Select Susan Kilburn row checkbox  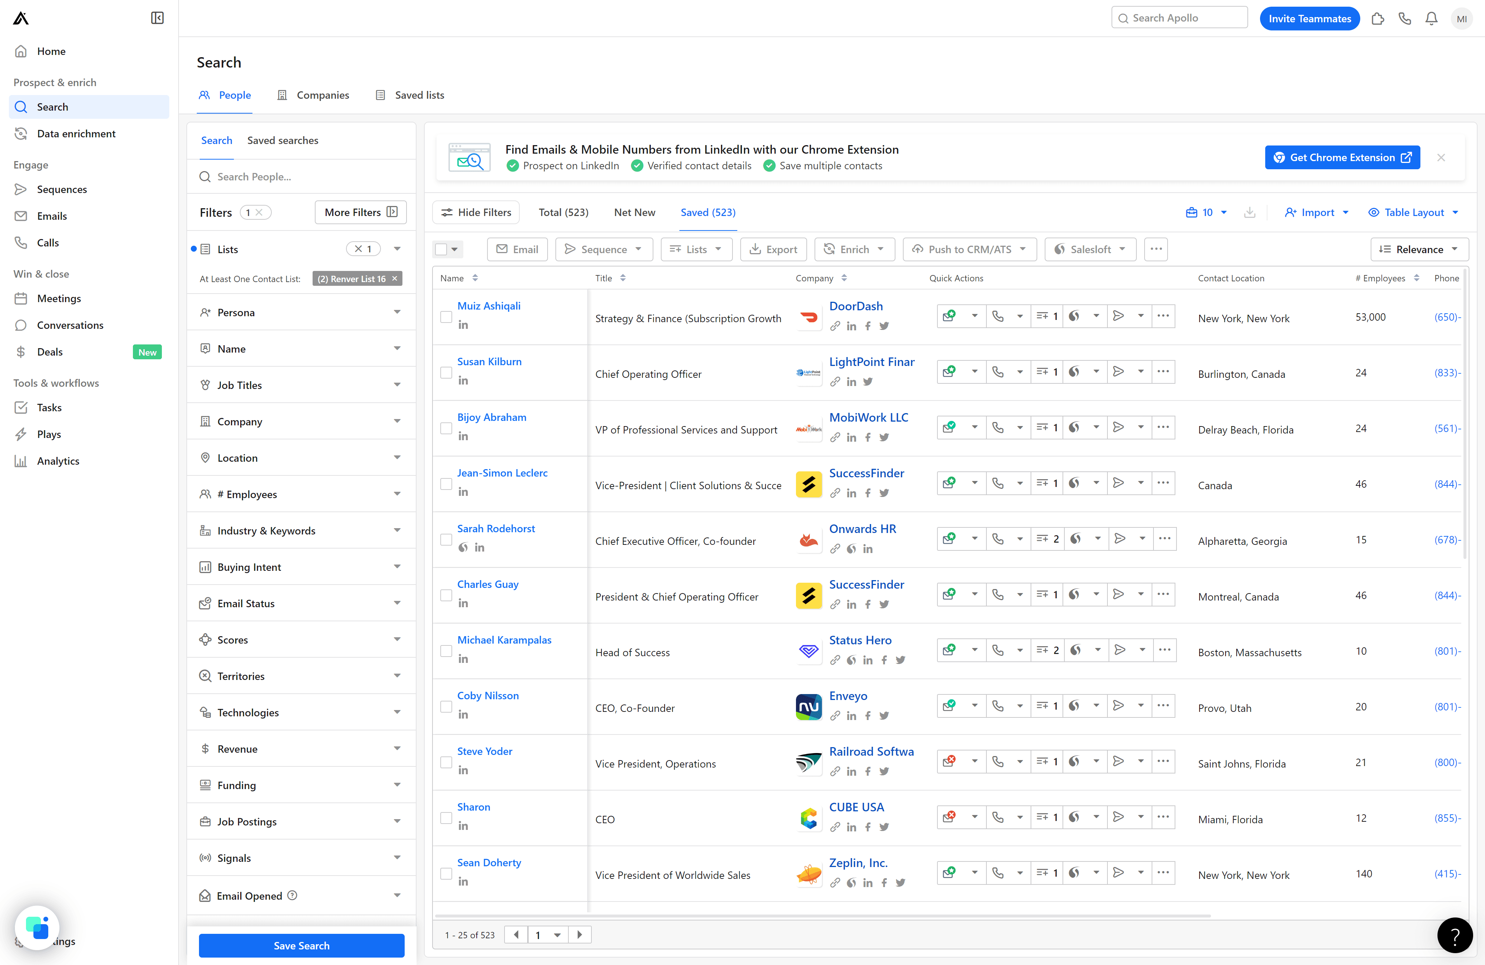tap(446, 373)
